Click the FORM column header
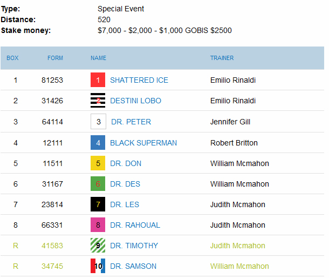The height and width of the screenshot is (278, 329). [55, 58]
